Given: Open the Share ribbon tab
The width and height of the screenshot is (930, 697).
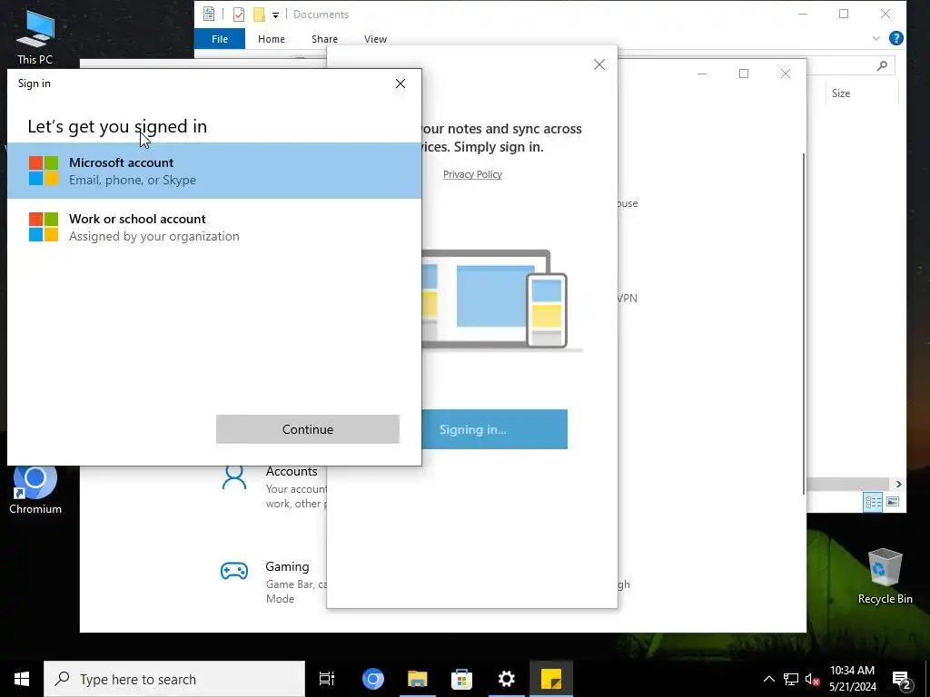Looking at the screenshot, I should coord(324,39).
